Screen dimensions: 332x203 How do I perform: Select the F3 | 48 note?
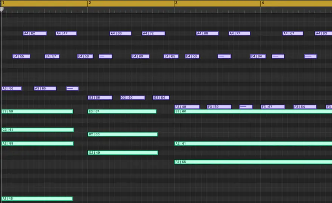click(x=187, y=107)
